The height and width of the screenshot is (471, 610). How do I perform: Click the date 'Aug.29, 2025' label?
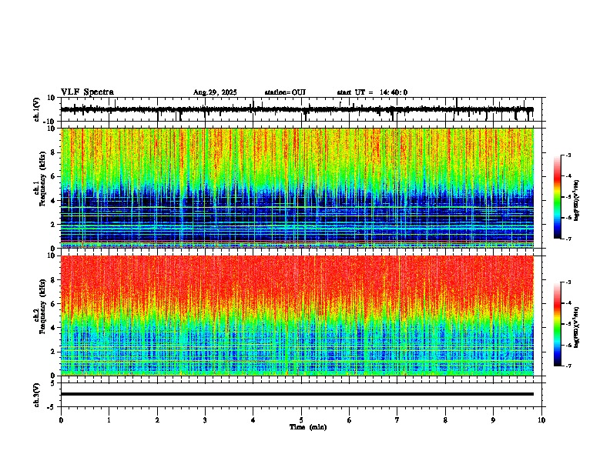click(215, 92)
